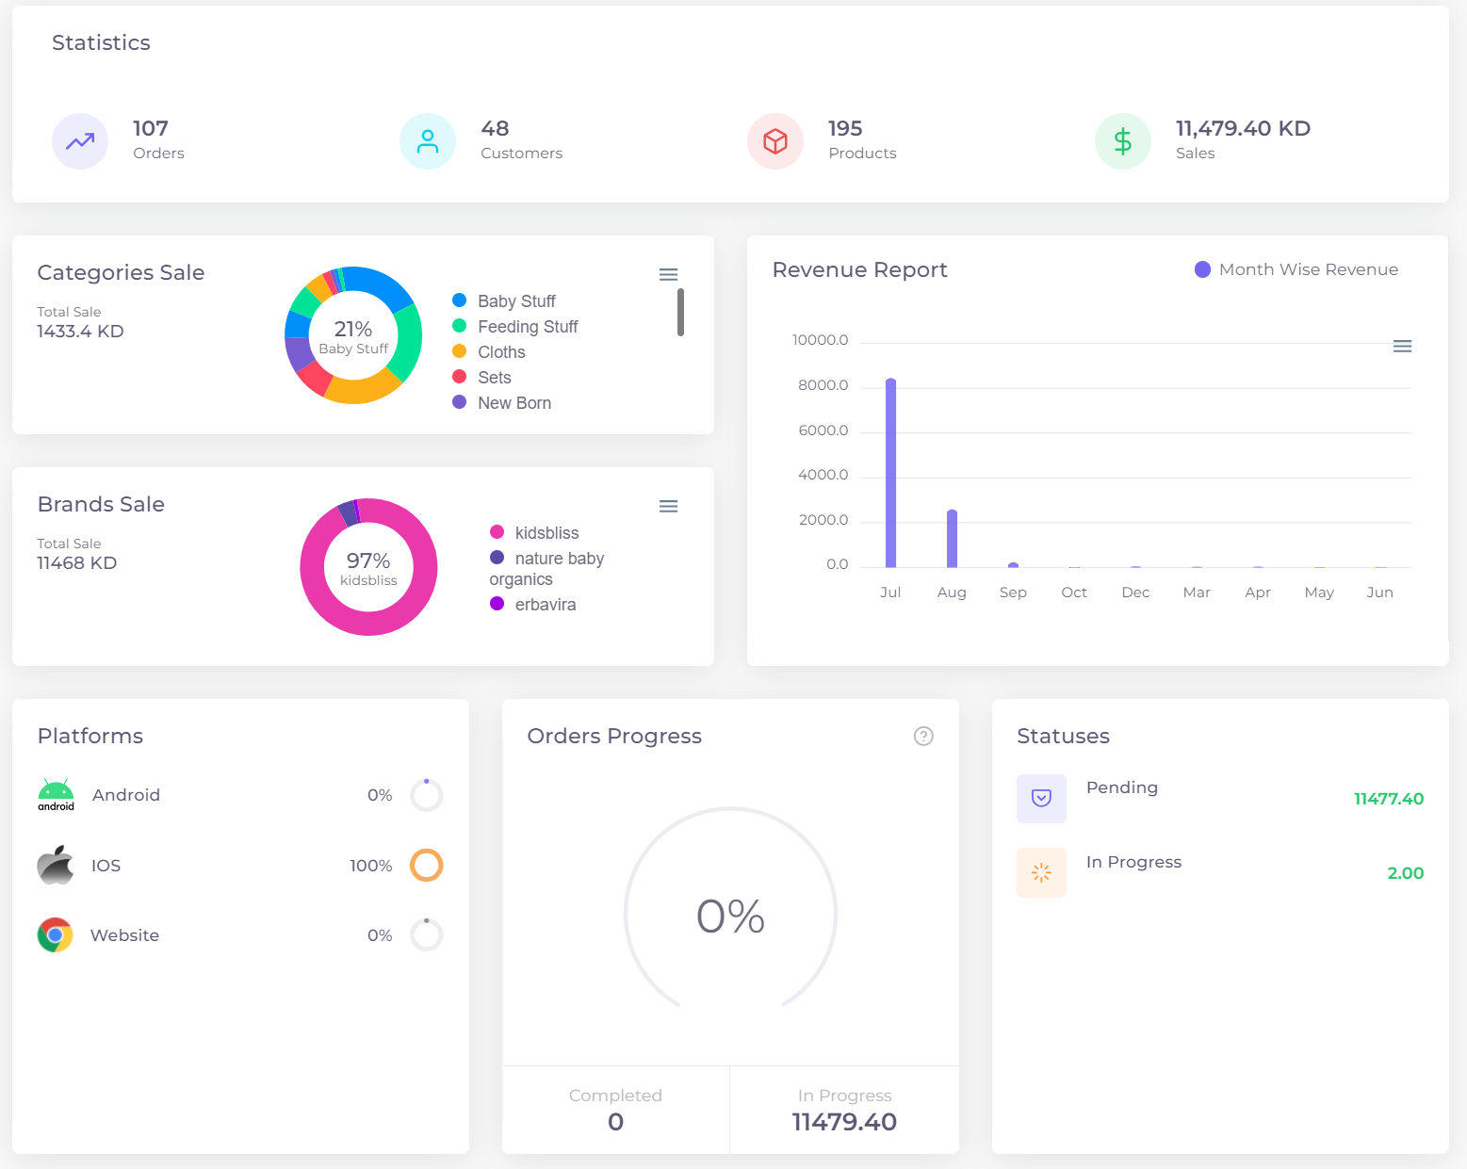Select the erbavira legend entry
The width and height of the screenshot is (1467, 1169).
click(544, 605)
